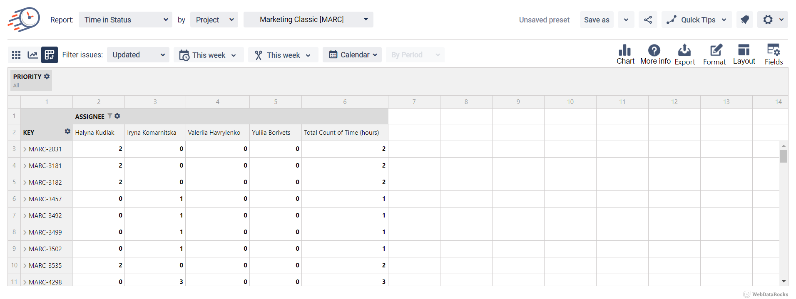Viewport: 796px width, 299px height.
Task: Switch to the grid view icon
Action: 16,55
